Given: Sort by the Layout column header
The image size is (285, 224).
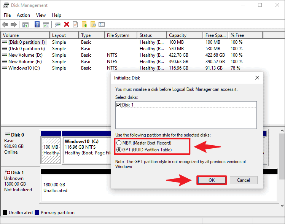Looking at the screenshot, I should pos(64,35).
